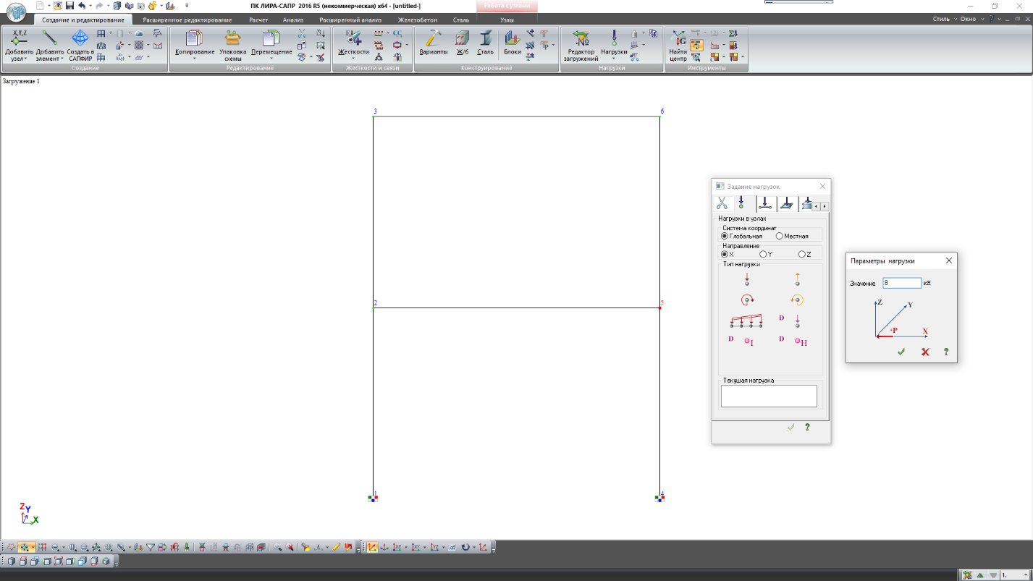Select direction Z radio button
This screenshot has width=1033, height=581.
point(802,254)
